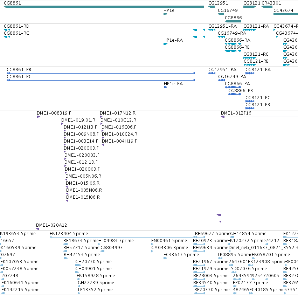
Task: Click the HP1e-PA protein label
Action: [x=173, y=84]
